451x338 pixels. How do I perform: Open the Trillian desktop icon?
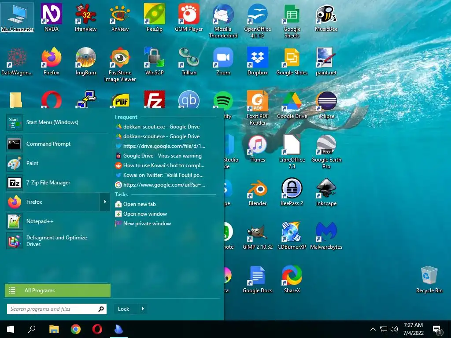point(189,61)
